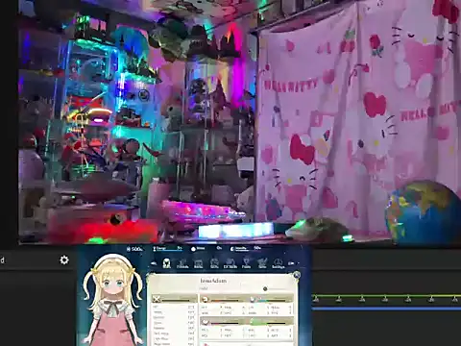Open the gear settings icon in OBS panel

click(x=64, y=259)
